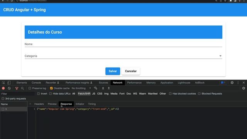Expand the Categoria select dropdown
The image size is (247, 139).
[123, 56]
